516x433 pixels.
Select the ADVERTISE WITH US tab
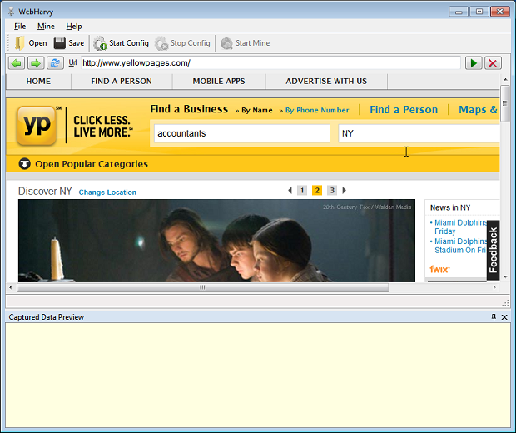coord(326,82)
